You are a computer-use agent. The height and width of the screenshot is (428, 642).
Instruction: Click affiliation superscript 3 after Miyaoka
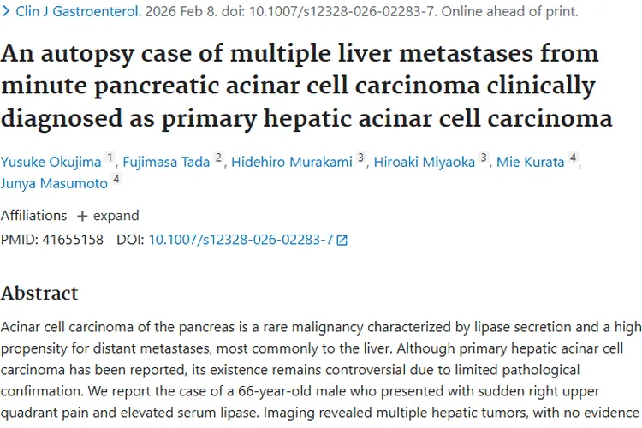tap(484, 158)
